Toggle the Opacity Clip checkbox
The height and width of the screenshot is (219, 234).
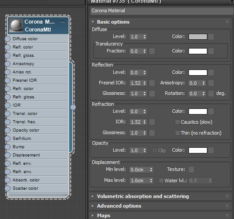tap(154, 150)
